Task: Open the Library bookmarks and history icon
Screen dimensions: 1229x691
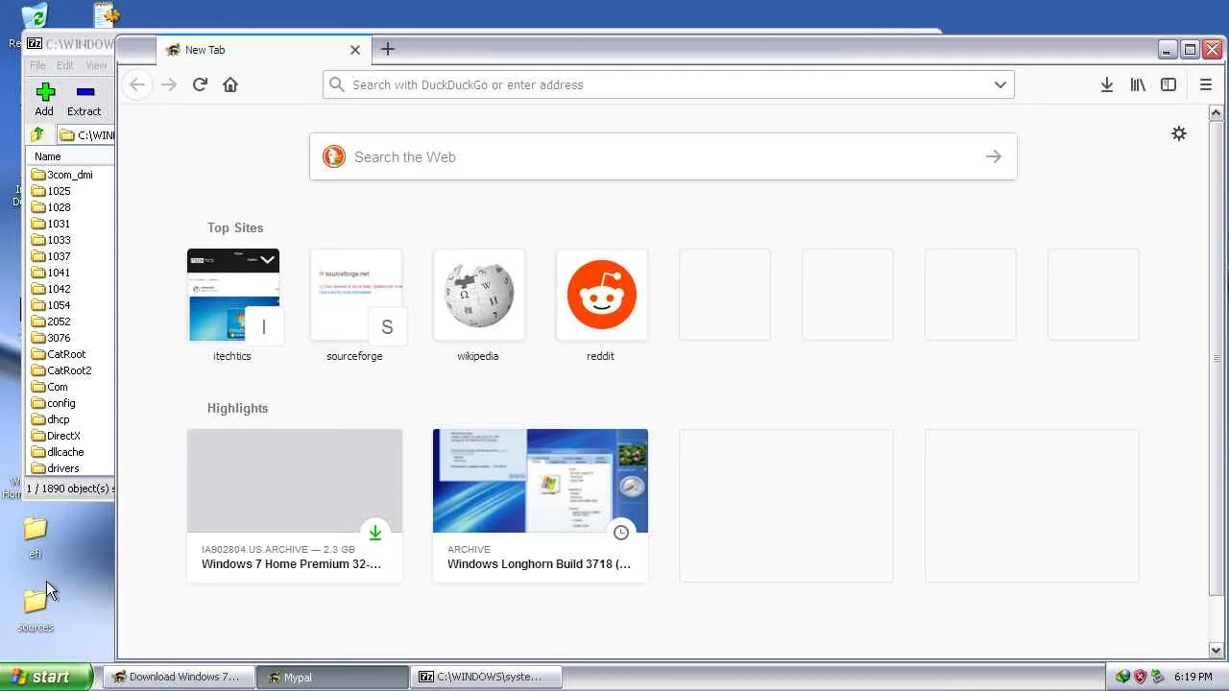Action: click(1138, 84)
